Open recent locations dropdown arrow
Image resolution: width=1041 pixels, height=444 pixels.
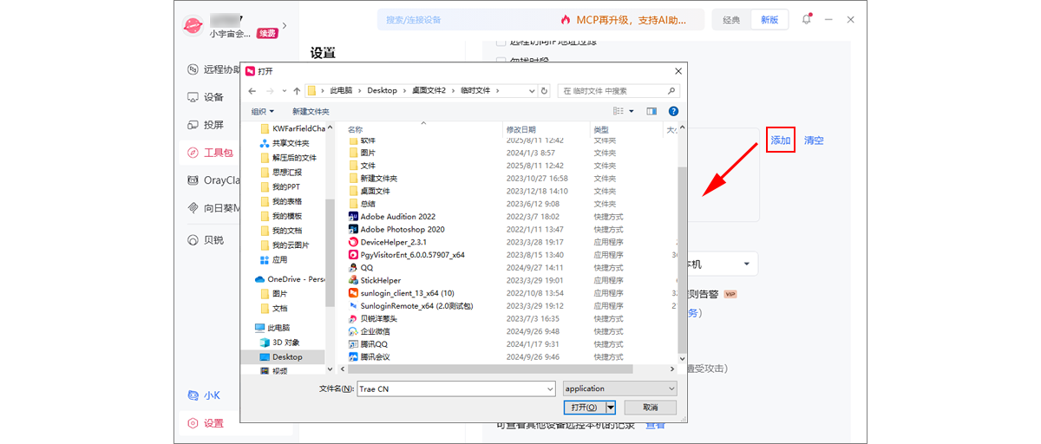[x=284, y=91]
